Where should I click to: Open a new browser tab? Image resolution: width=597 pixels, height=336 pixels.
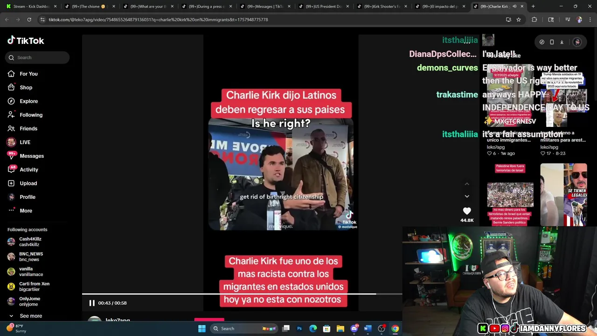[533, 7]
